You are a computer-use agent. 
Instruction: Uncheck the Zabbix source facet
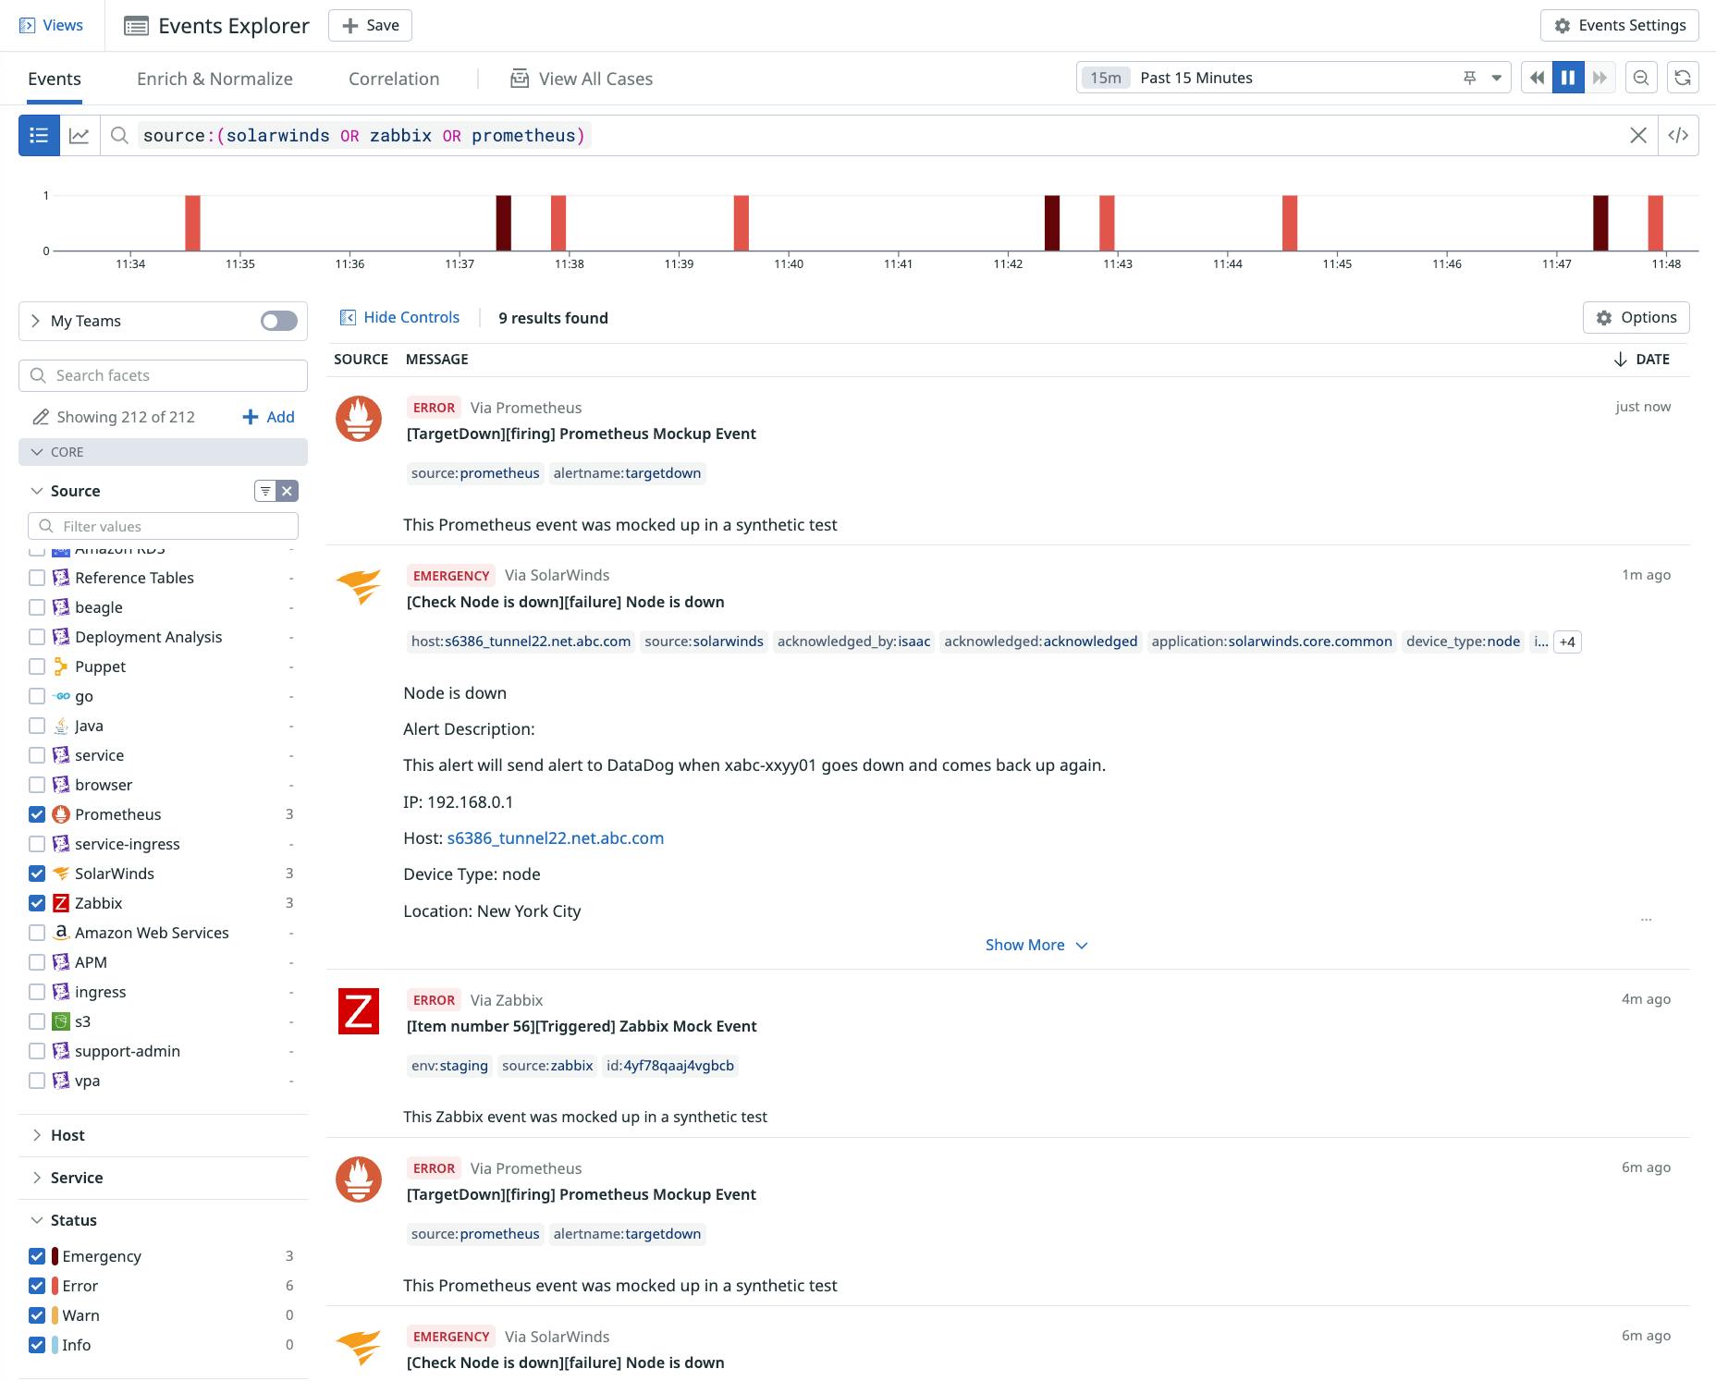(x=37, y=903)
